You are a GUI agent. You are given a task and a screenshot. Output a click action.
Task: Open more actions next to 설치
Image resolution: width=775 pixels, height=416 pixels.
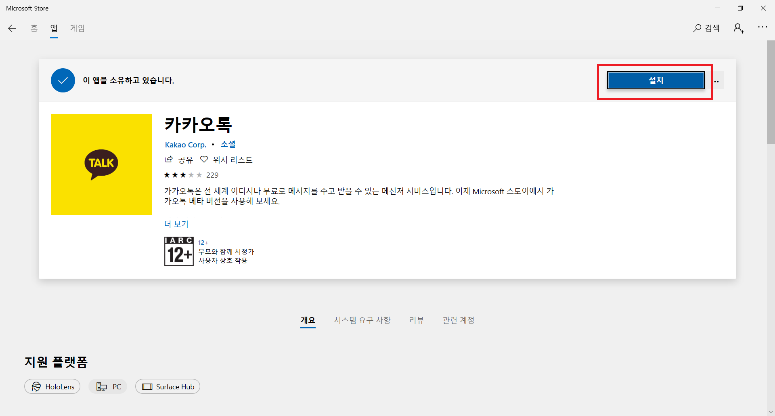tap(716, 81)
